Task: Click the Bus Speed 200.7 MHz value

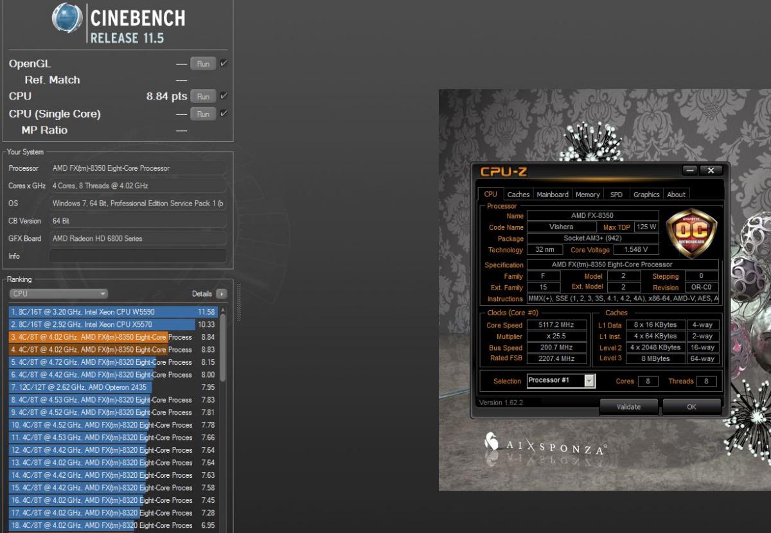Action: click(556, 347)
